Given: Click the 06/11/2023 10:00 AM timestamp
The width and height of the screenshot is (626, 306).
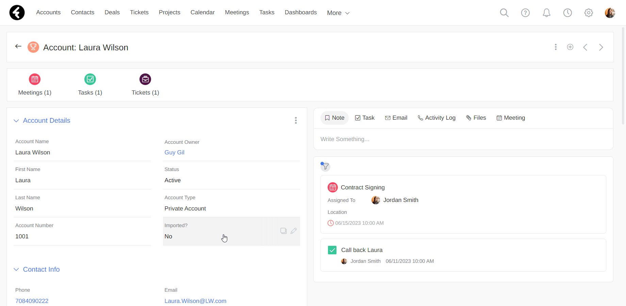Looking at the screenshot, I should pyautogui.click(x=410, y=261).
